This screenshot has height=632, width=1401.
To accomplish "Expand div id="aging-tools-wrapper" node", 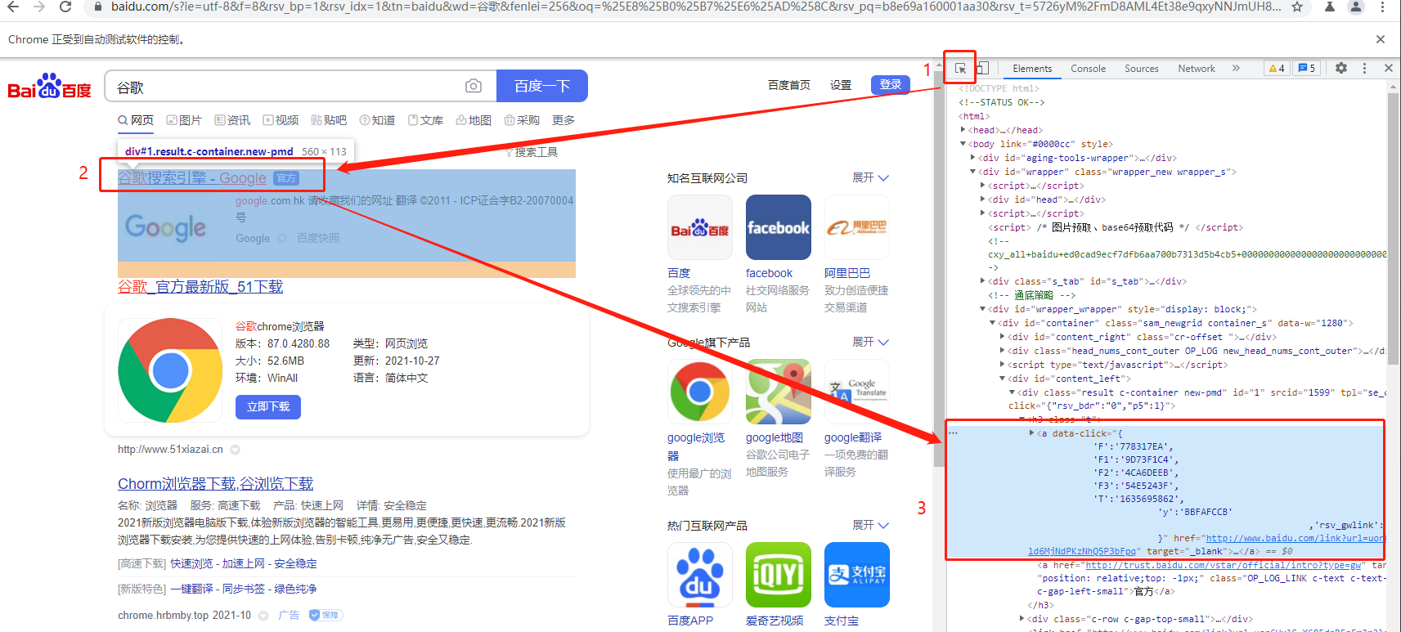I will click(x=972, y=158).
